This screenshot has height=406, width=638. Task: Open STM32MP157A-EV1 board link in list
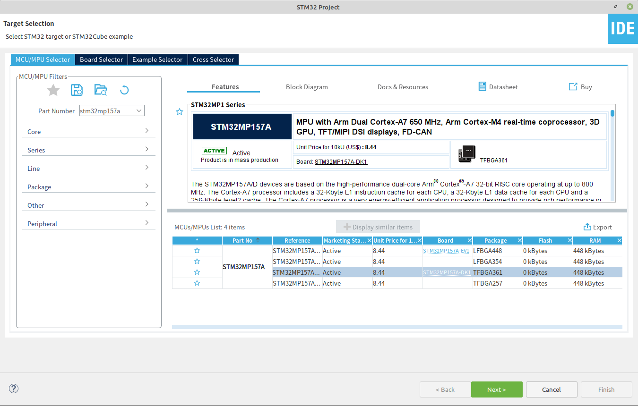coord(446,251)
